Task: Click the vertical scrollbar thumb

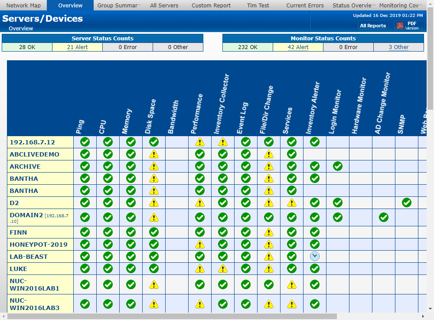Action: tap(430, 58)
